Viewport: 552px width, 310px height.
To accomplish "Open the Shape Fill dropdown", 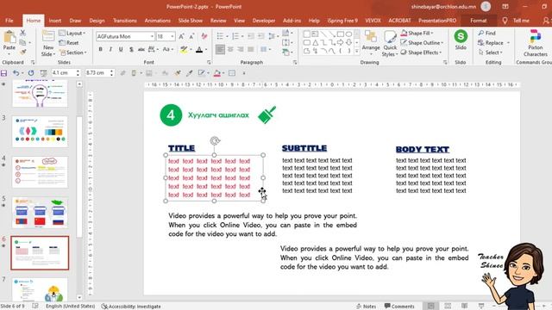I will [417, 33].
